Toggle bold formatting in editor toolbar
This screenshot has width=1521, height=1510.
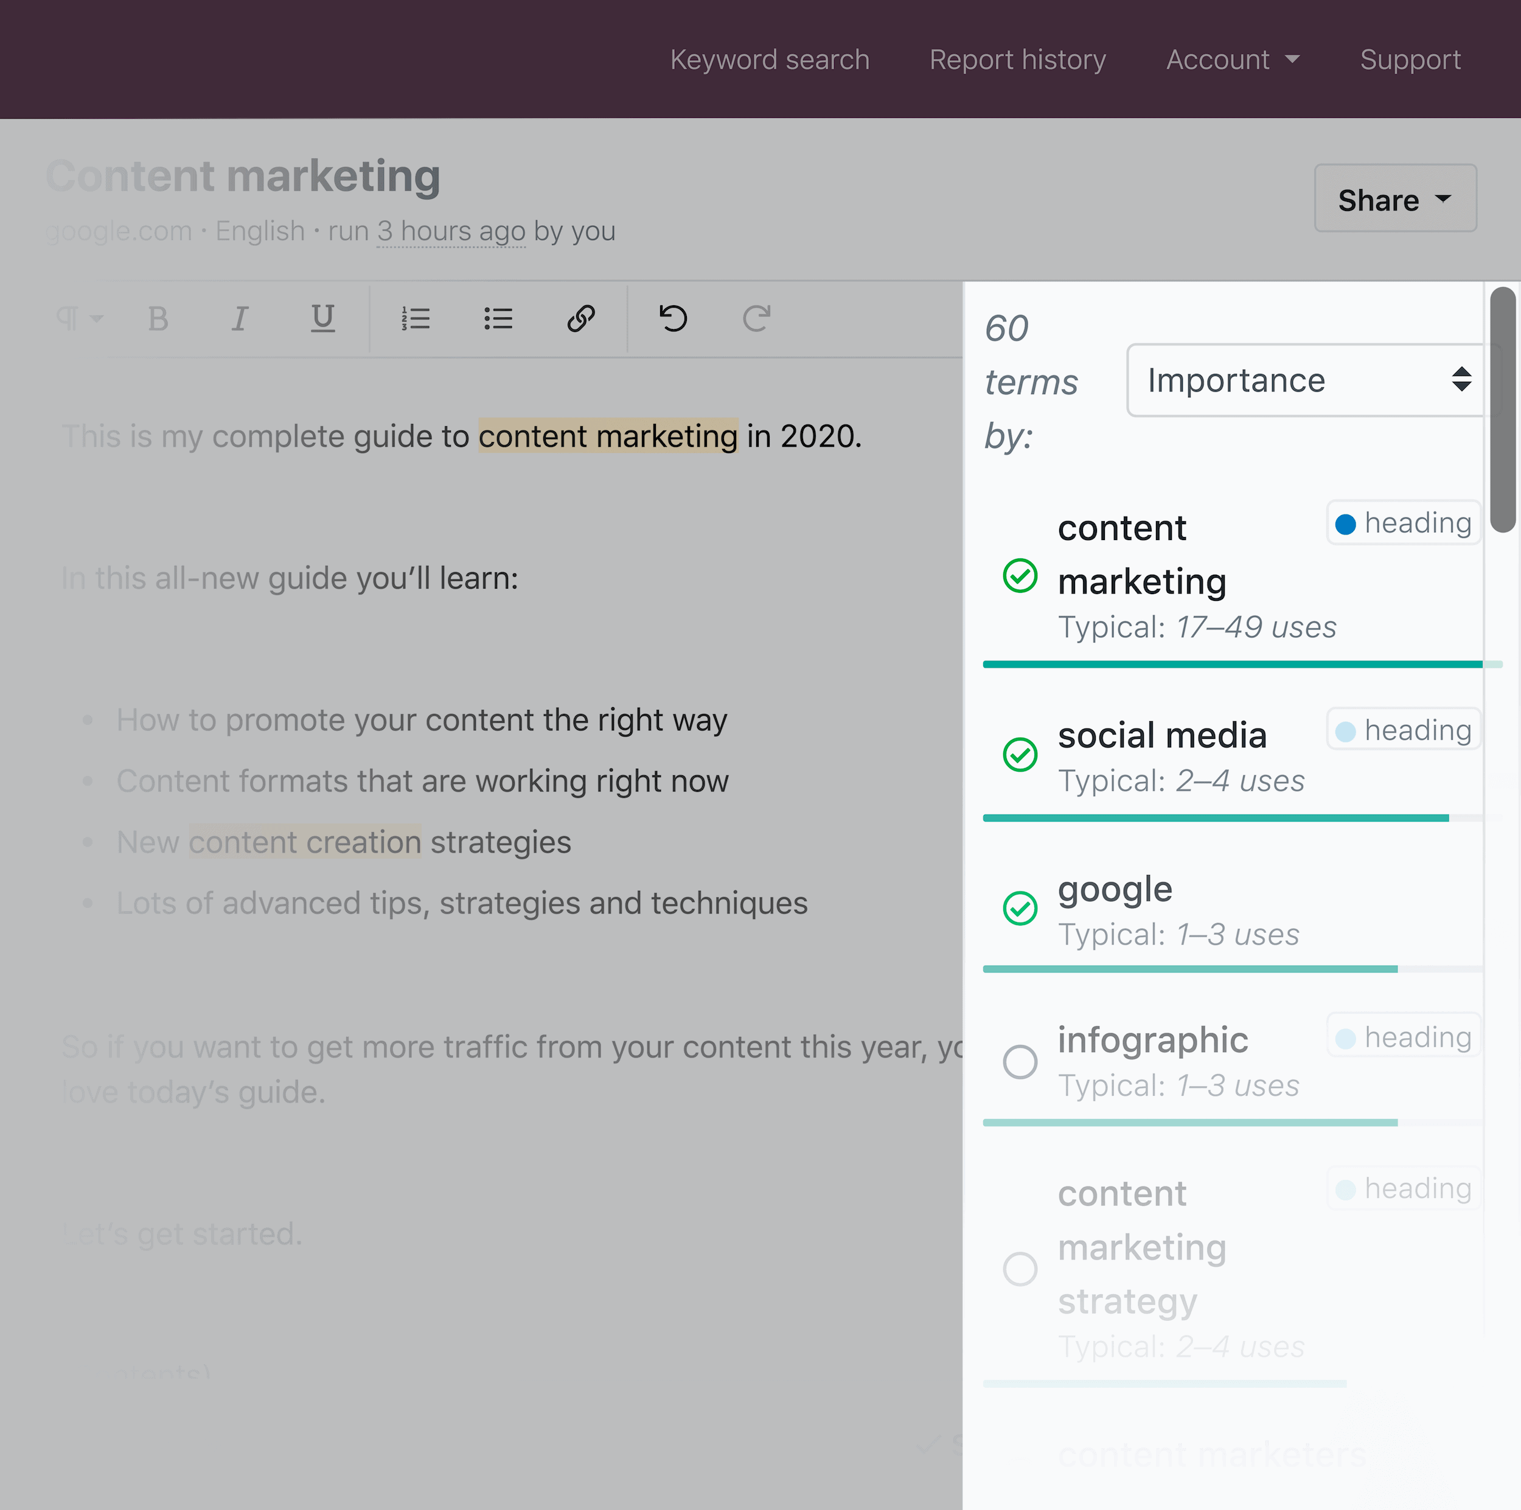click(158, 319)
